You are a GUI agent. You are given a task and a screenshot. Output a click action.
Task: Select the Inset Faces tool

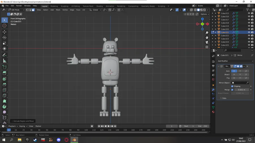pos(4,79)
